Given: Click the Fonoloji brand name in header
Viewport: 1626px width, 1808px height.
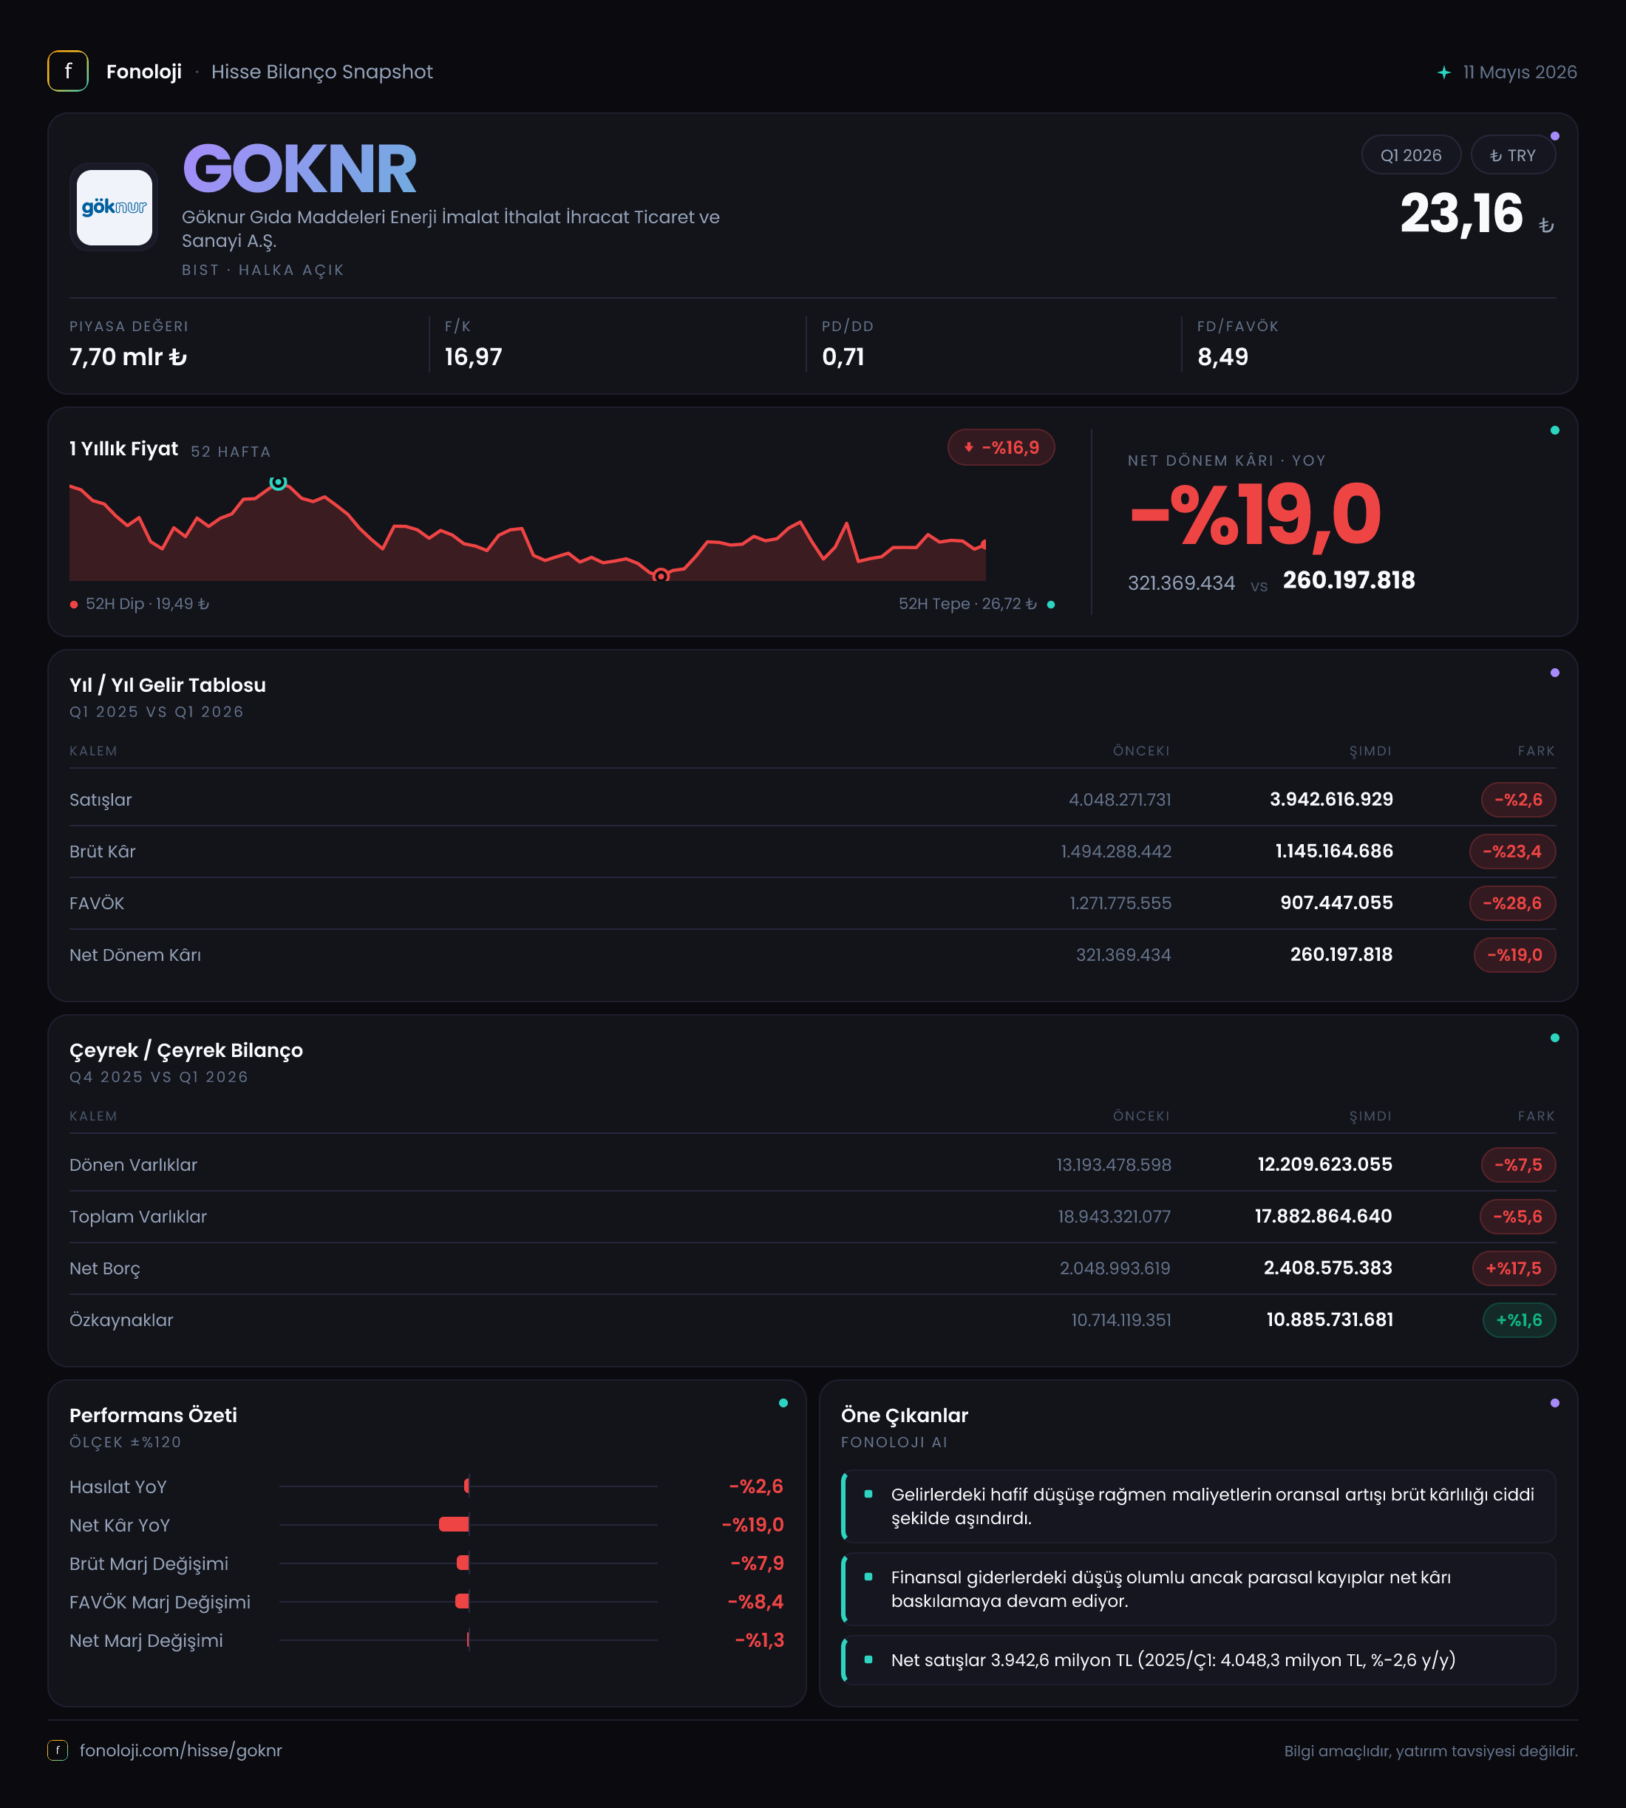Looking at the screenshot, I should tap(144, 72).
